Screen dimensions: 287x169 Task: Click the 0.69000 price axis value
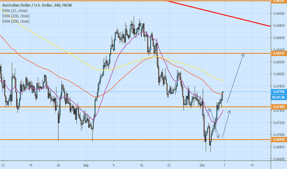279,14
